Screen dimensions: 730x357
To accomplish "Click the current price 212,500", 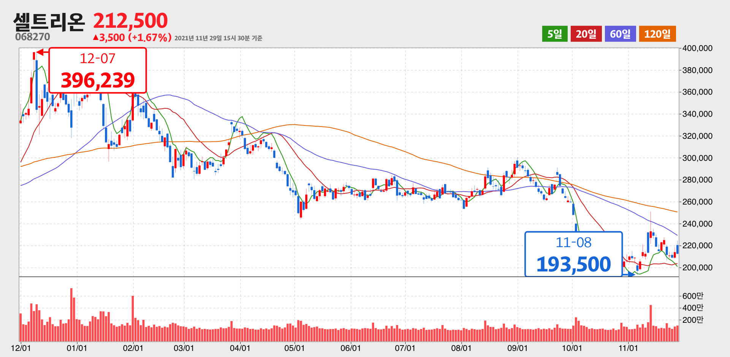I will 130,21.
